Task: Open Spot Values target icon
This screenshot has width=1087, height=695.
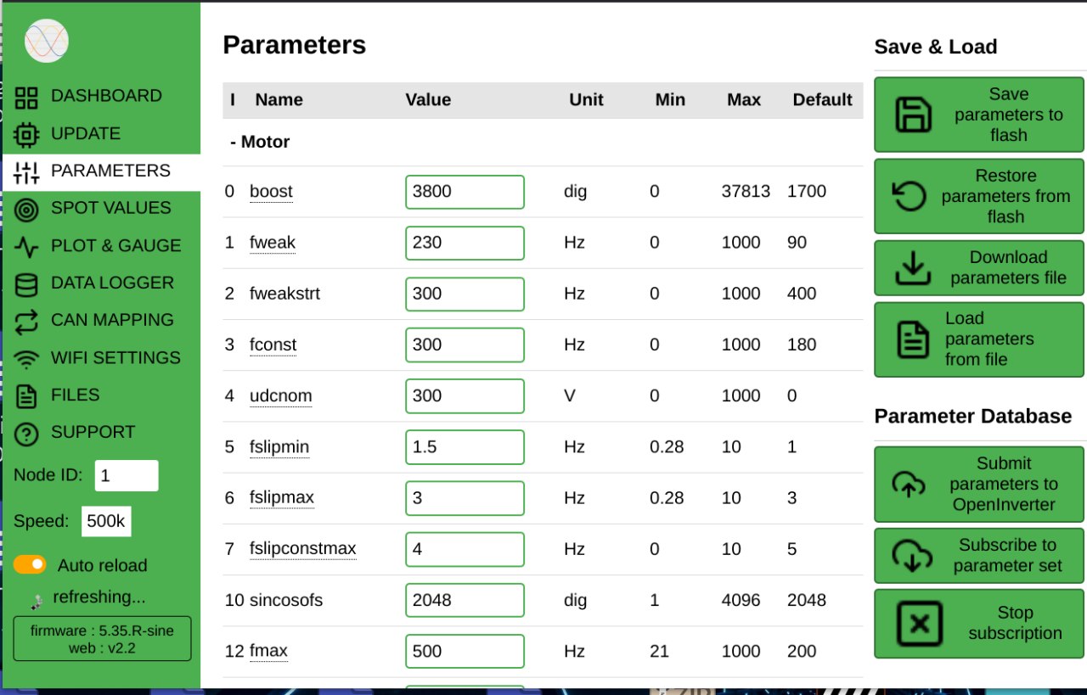Action: tap(27, 209)
